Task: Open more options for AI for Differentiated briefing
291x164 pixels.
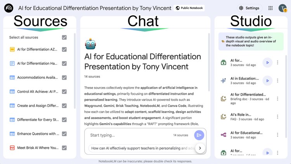Action: [x=277, y=99]
